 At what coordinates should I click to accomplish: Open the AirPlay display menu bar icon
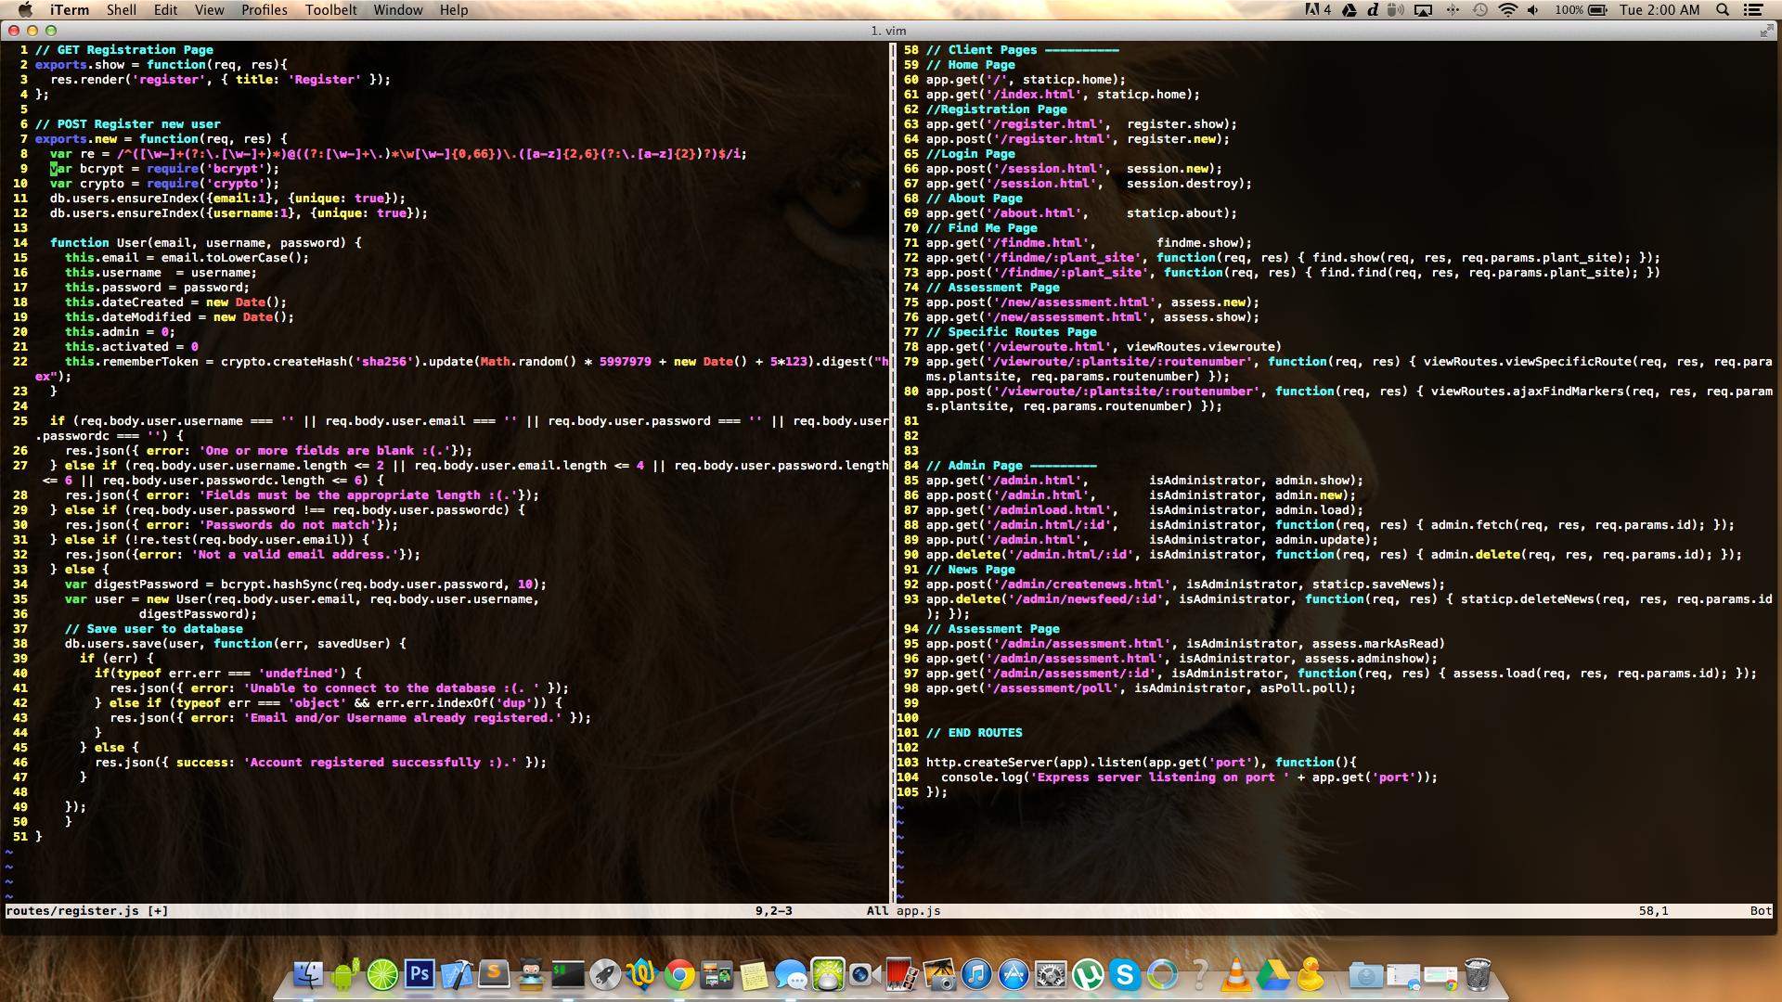[1423, 9]
